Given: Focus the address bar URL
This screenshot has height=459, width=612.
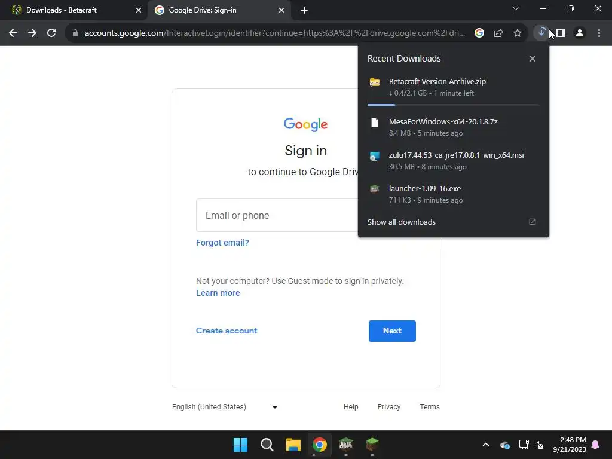Looking at the screenshot, I should 275,33.
